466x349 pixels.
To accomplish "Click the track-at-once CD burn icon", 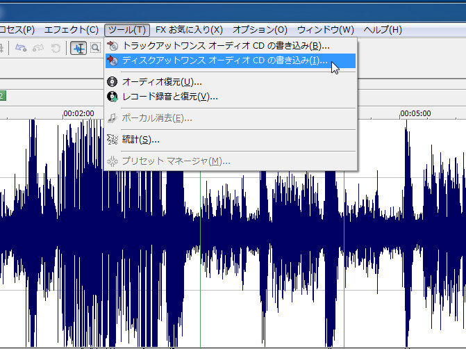I will point(113,46).
